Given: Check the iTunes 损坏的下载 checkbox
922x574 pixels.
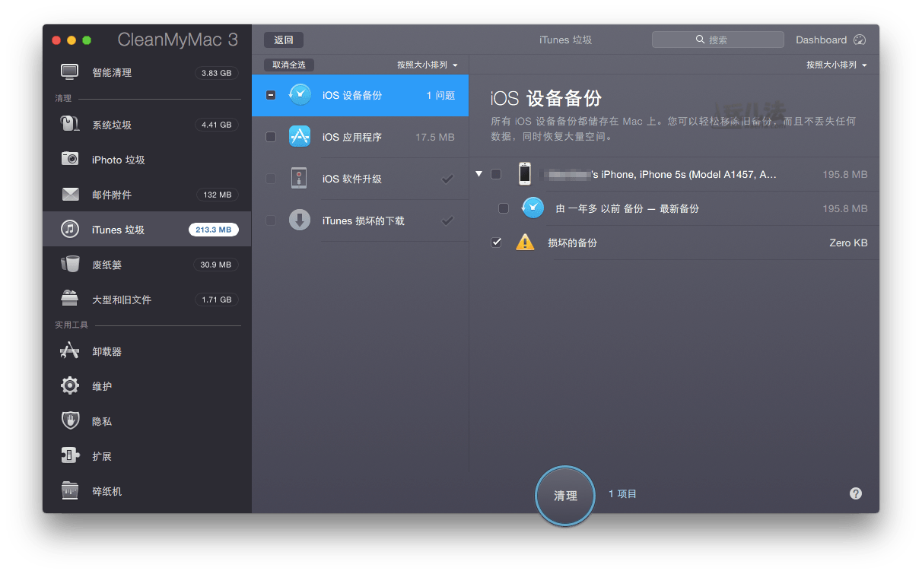Looking at the screenshot, I should [271, 220].
